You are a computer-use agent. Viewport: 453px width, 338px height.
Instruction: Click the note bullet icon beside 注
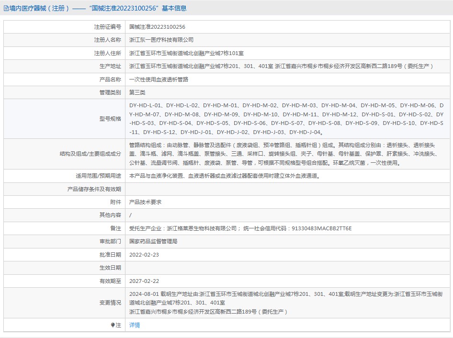(x=113, y=325)
